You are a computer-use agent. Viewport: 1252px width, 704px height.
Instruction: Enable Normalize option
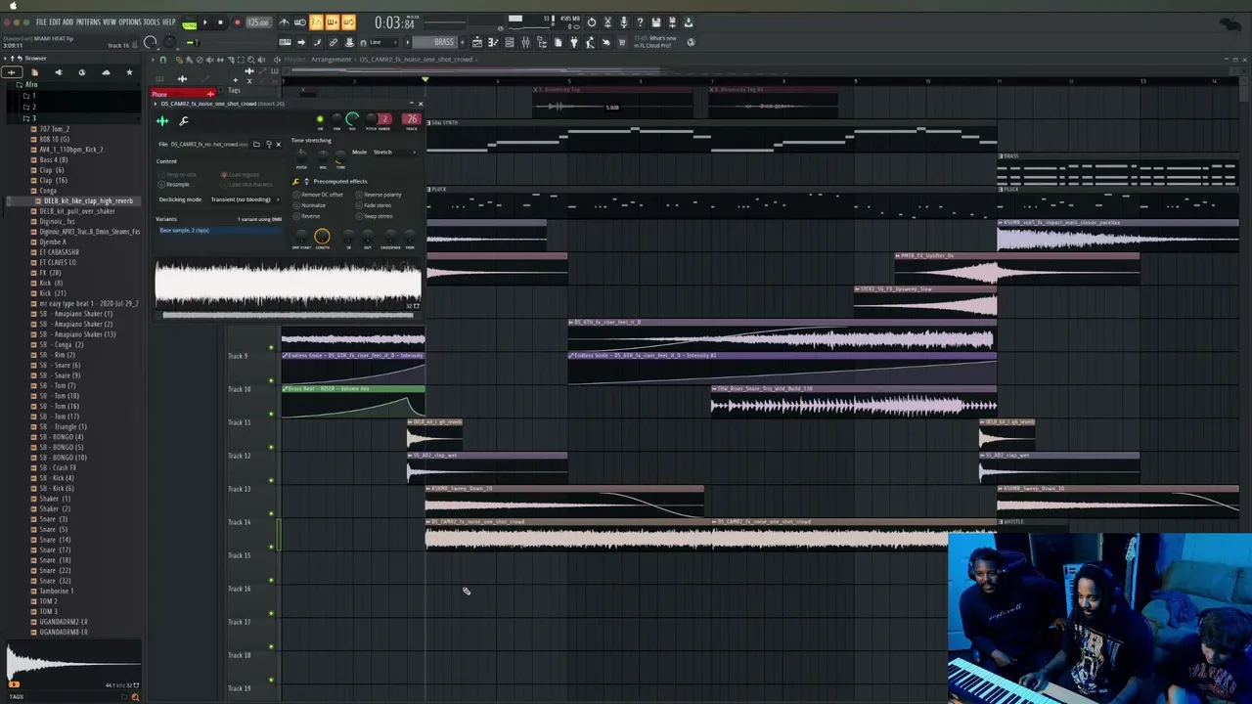311,205
